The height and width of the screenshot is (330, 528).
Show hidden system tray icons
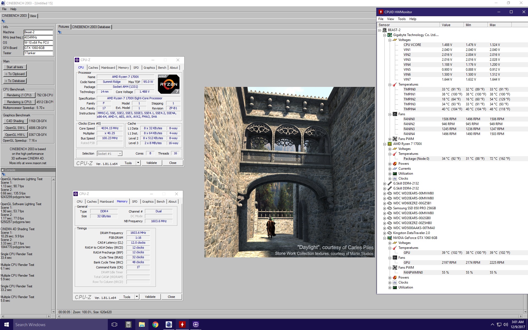tap(492, 324)
